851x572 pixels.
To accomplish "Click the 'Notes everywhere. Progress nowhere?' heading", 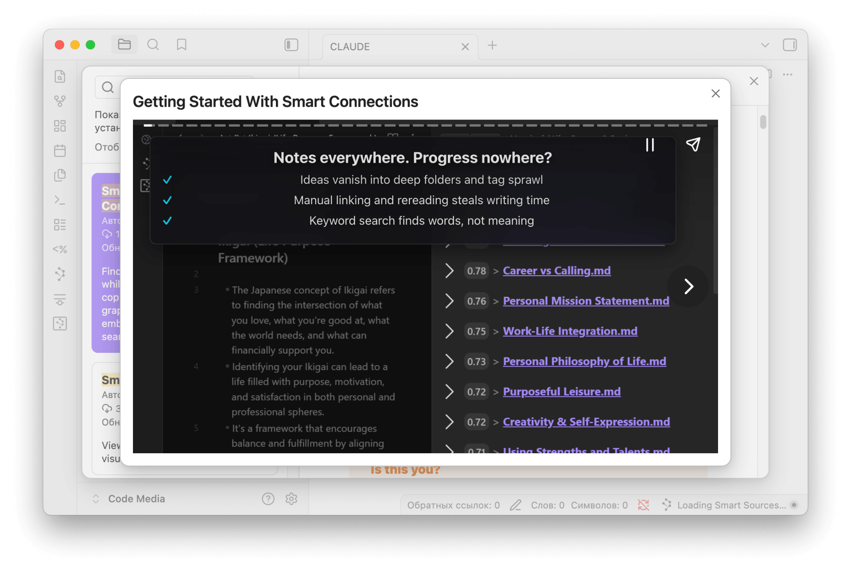I will coord(413,158).
